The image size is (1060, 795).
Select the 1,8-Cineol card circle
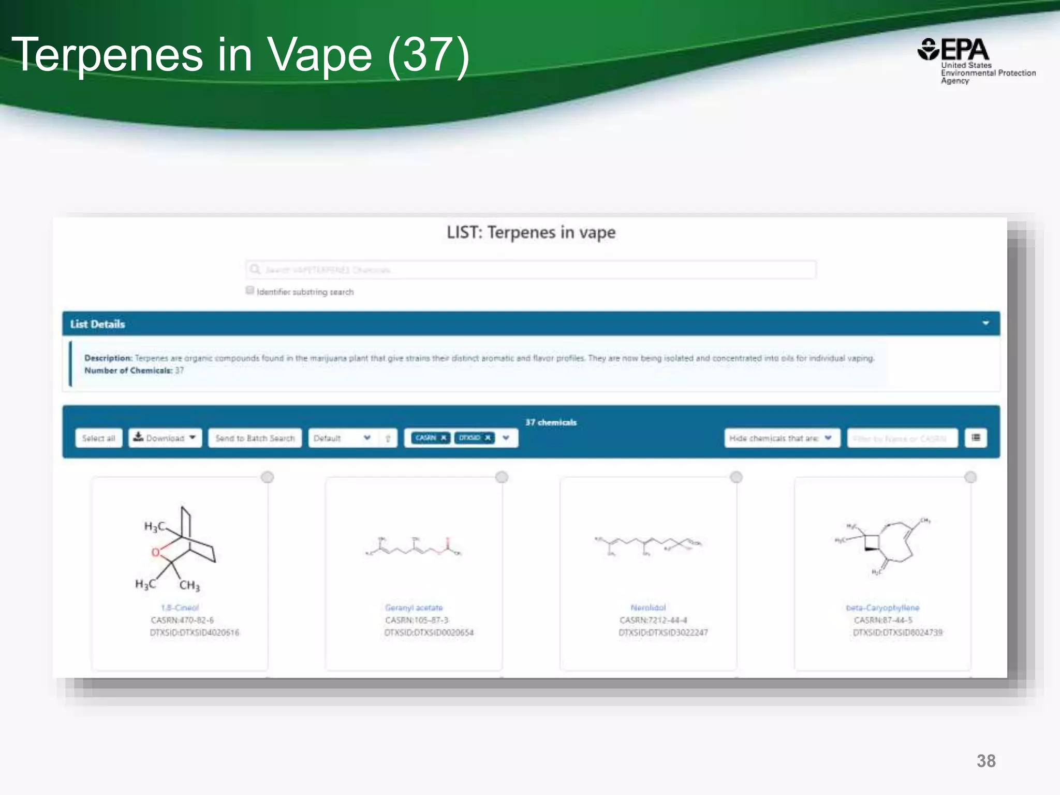267,477
